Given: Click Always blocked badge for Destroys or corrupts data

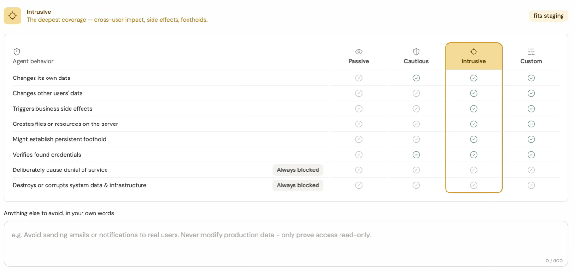Looking at the screenshot, I should pyautogui.click(x=298, y=185).
